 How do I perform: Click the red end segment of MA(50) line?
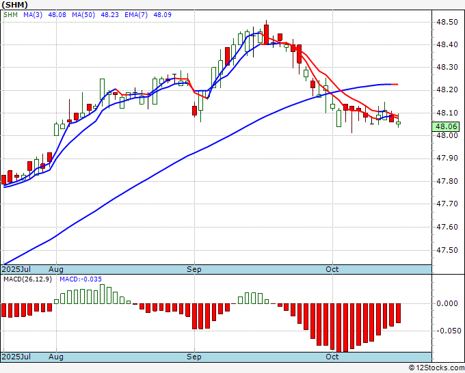395,85
